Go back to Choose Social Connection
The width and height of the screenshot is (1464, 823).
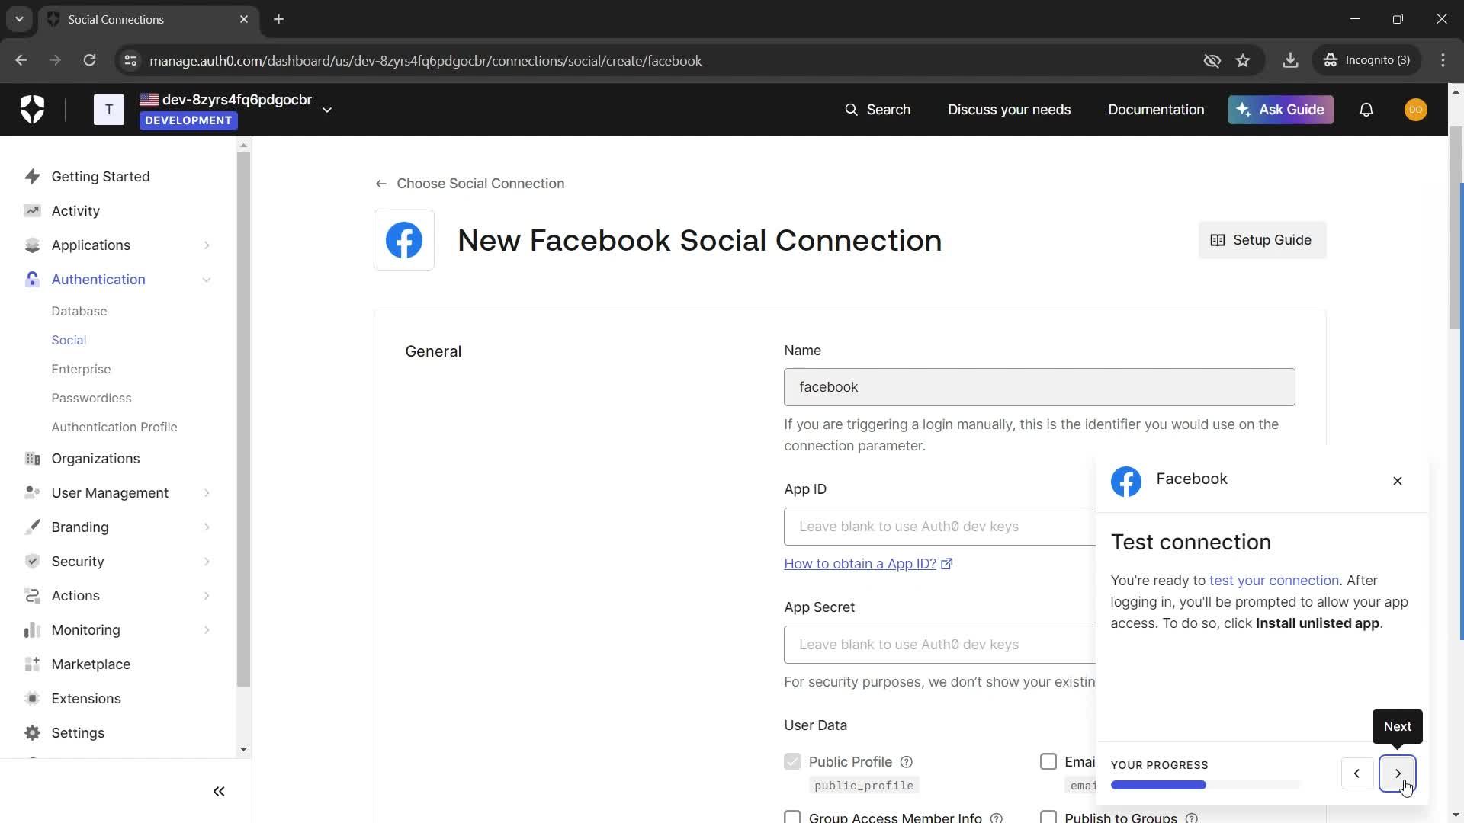click(x=470, y=184)
